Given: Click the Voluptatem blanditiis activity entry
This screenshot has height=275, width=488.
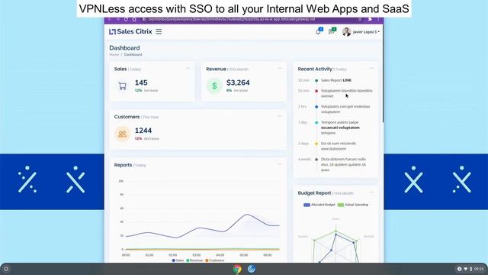Looking at the screenshot, I should (x=346, y=93).
